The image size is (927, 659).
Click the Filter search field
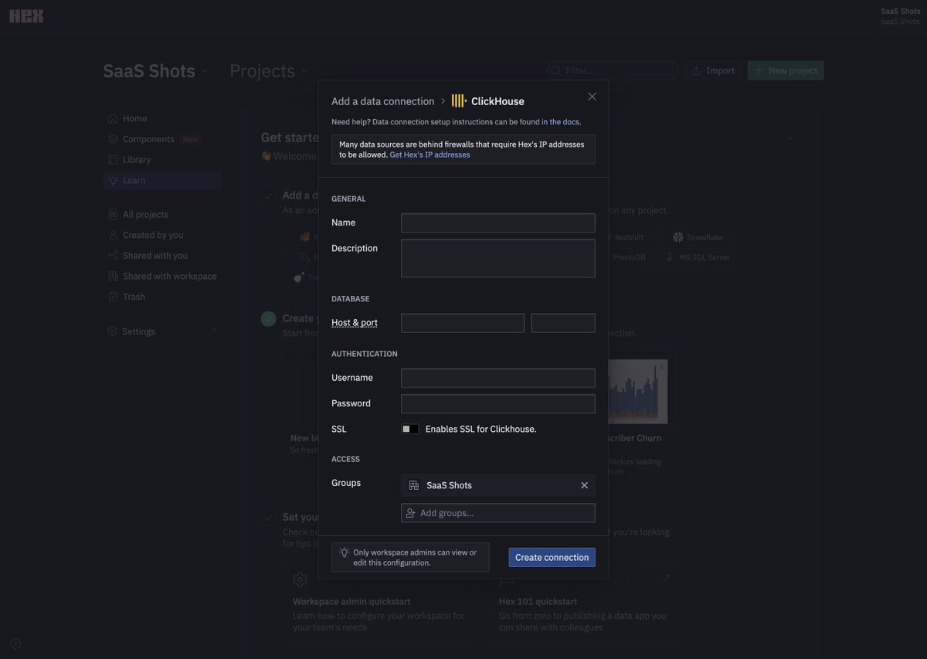point(612,70)
